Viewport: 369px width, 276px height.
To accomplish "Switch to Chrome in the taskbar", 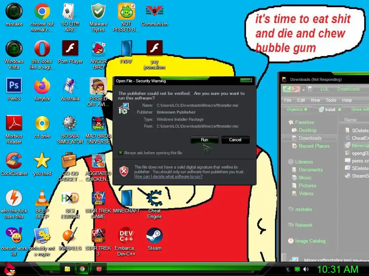I will [82, 269].
